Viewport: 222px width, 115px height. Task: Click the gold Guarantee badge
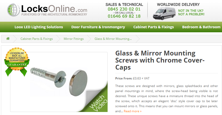17,61
